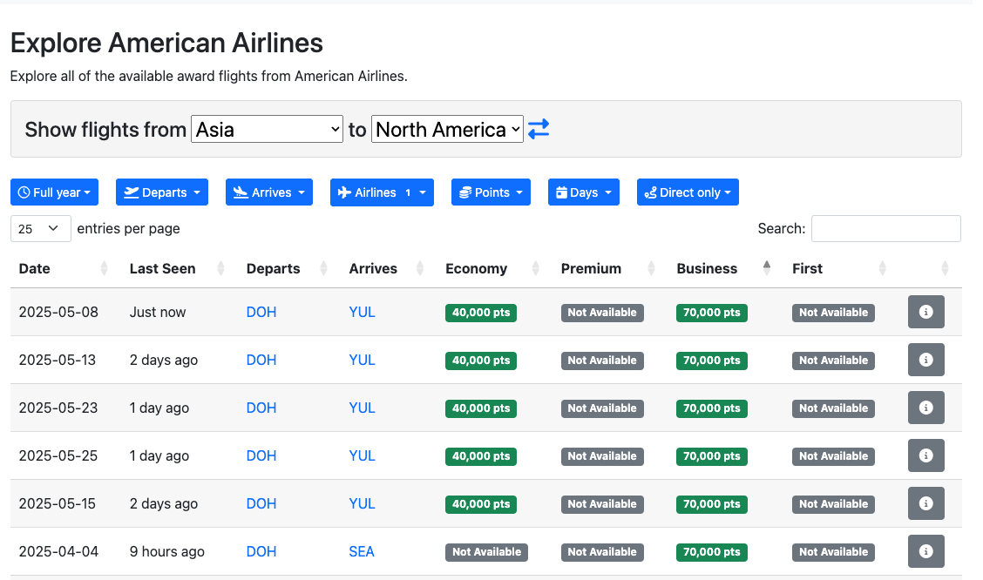Open info for the 2025-05-15 flight
The image size is (983, 580).
click(925, 503)
